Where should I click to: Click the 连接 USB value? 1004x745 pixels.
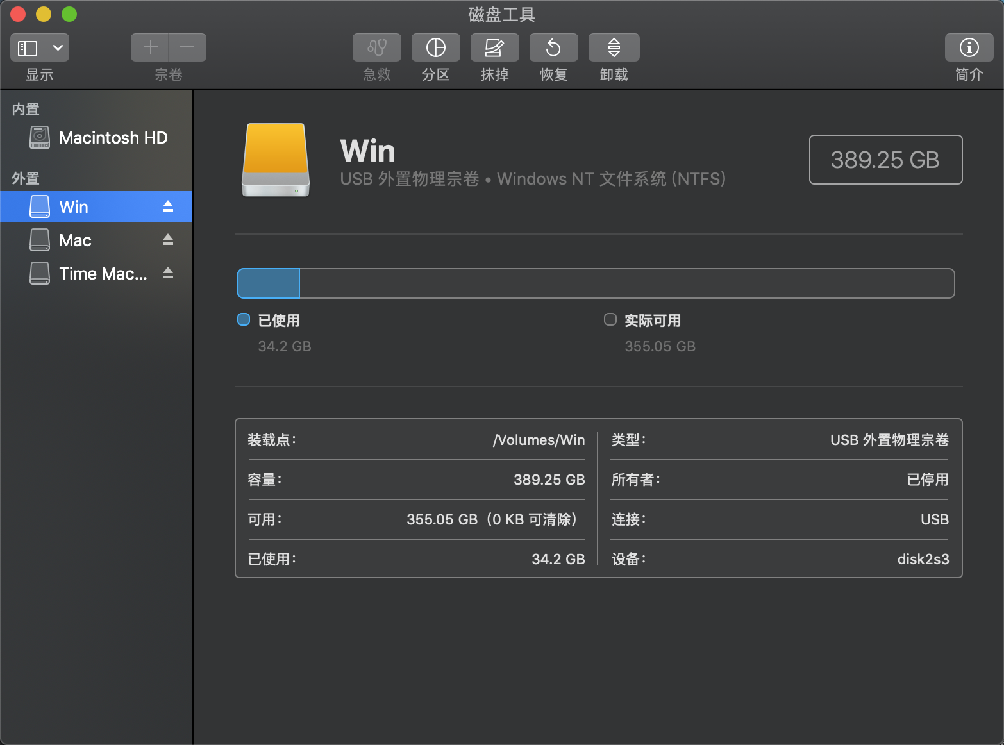[935, 519]
